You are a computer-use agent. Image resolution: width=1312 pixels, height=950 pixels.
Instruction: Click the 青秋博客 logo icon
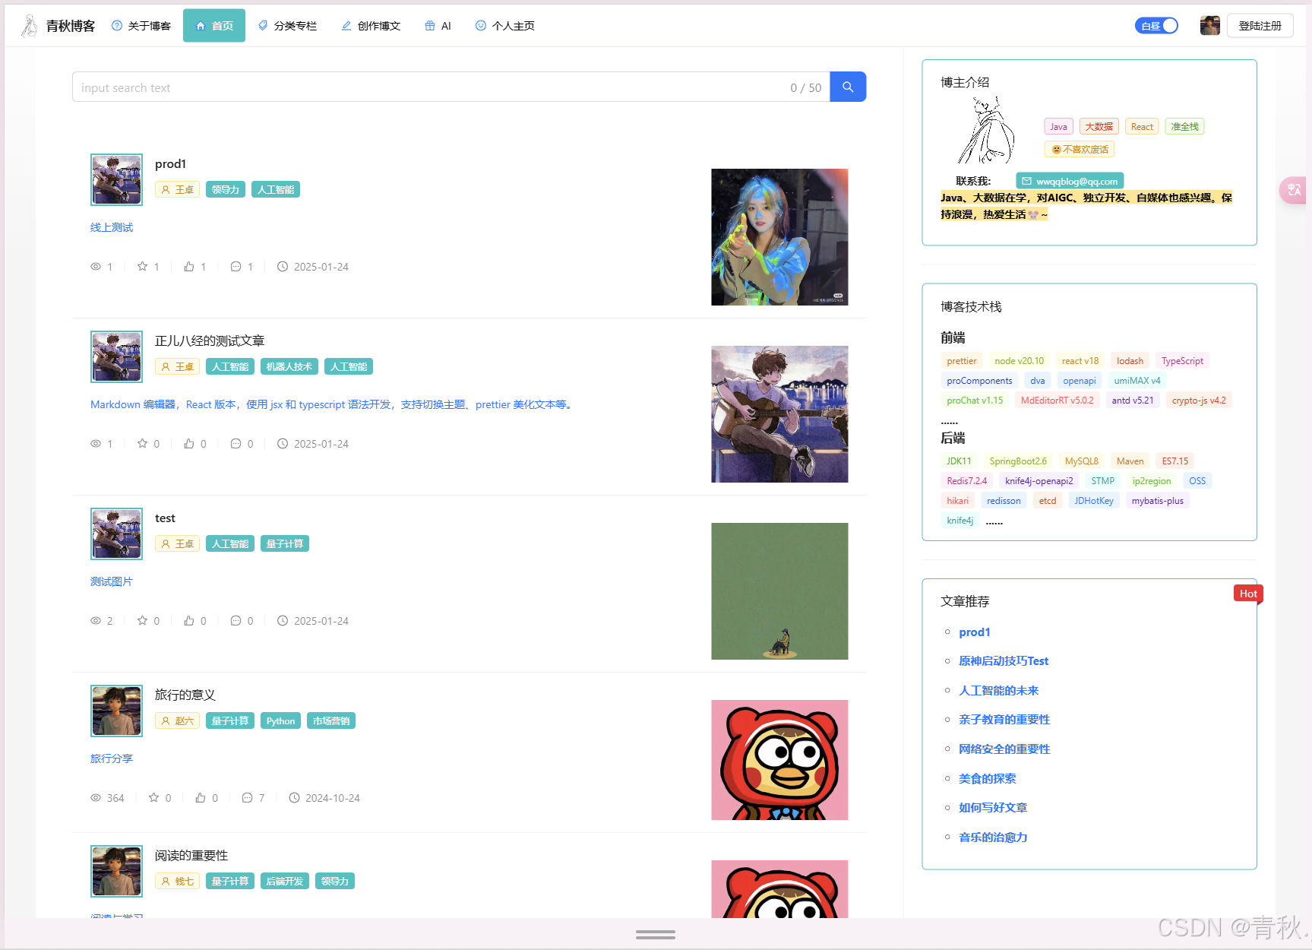click(x=29, y=26)
